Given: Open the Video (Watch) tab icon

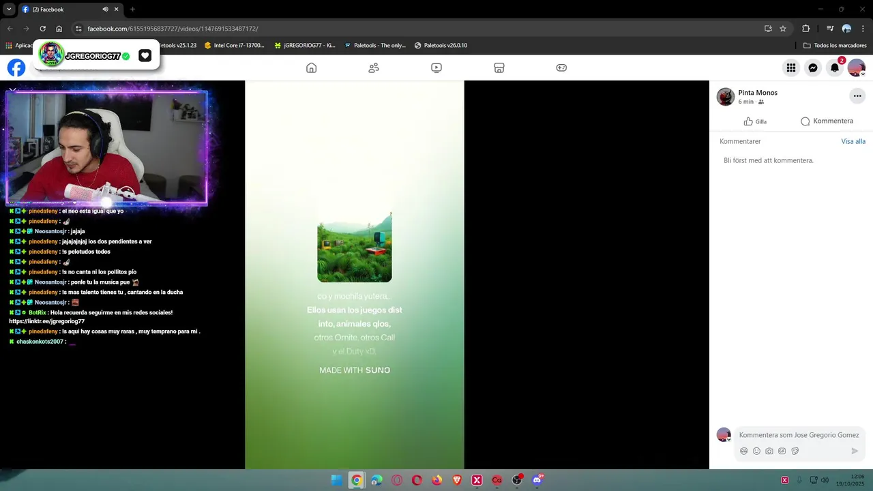Looking at the screenshot, I should tap(436, 68).
